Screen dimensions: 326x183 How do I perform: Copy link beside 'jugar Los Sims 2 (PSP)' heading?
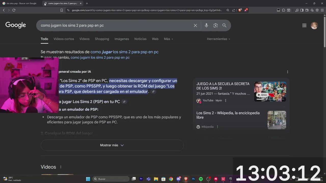(124, 102)
